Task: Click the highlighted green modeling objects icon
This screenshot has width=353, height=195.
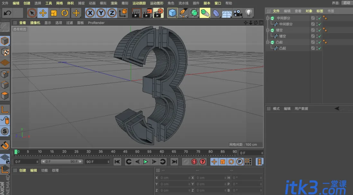Action: [205, 13]
